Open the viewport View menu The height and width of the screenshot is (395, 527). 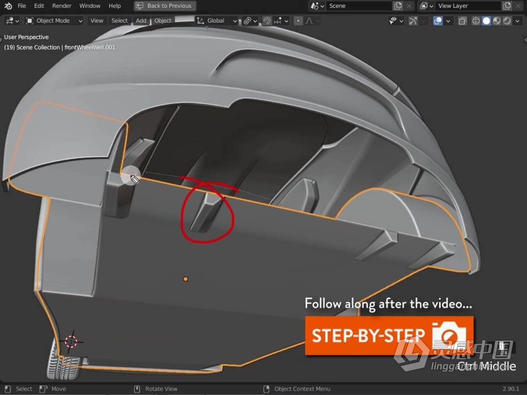(97, 21)
